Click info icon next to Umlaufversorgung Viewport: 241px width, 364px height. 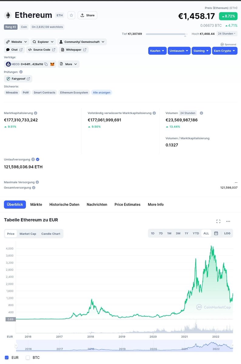tap(33, 159)
